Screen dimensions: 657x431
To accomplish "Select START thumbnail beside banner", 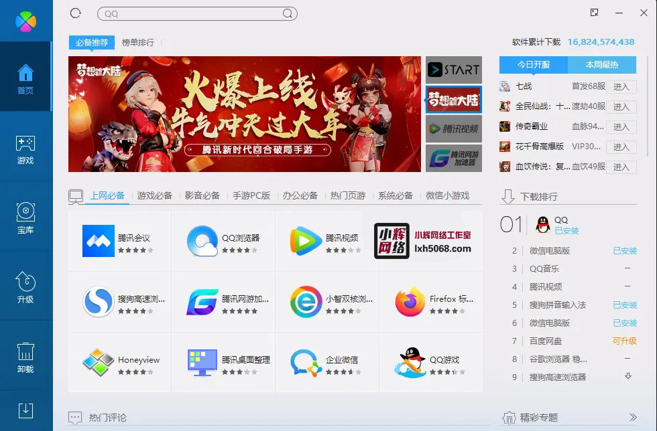I will pyautogui.click(x=454, y=70).
